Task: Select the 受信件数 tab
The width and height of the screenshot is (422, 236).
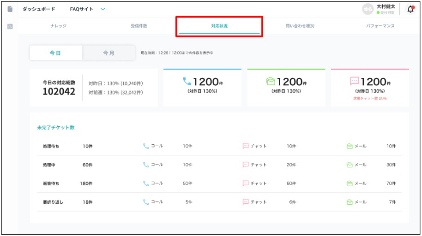Action: (x=139, y=26)
